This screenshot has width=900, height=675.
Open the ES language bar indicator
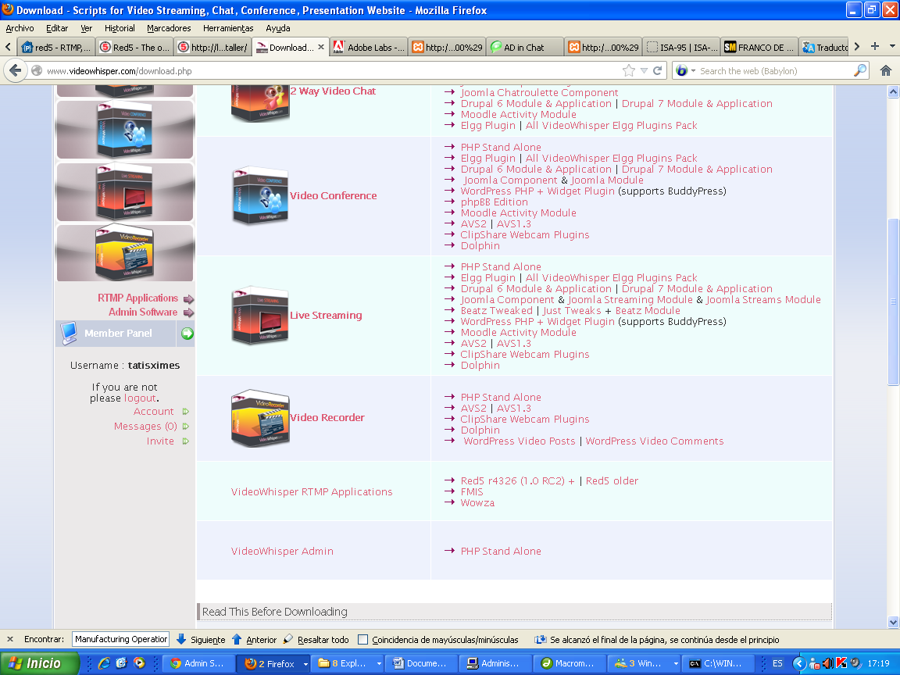pos(778,663)
